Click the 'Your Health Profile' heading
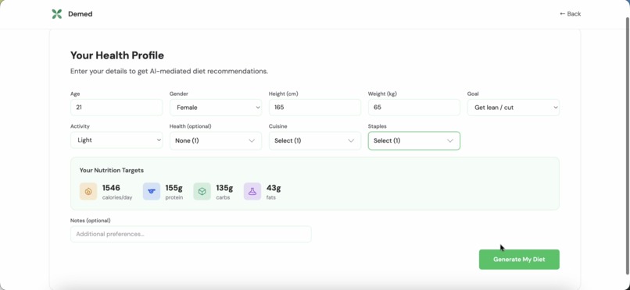Image resolution: width=630 pixels, height=290 pixels. pyautogui.click(x=117, y=55)
